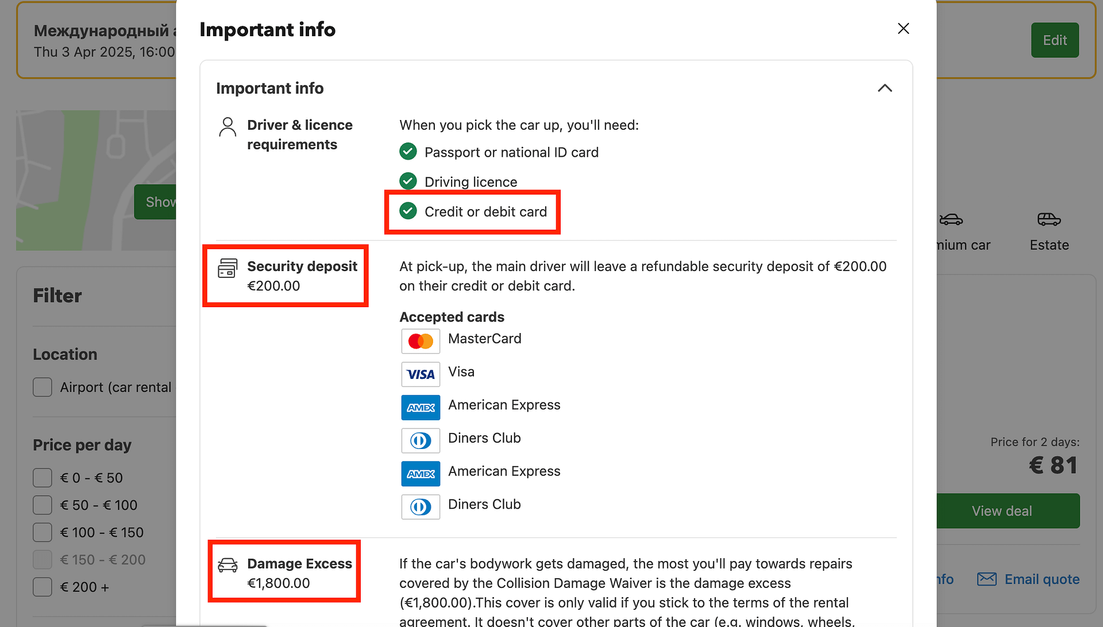Click the Email quote link
The width and height of the screenshot is (1103, 627).
coord(1042,579)
